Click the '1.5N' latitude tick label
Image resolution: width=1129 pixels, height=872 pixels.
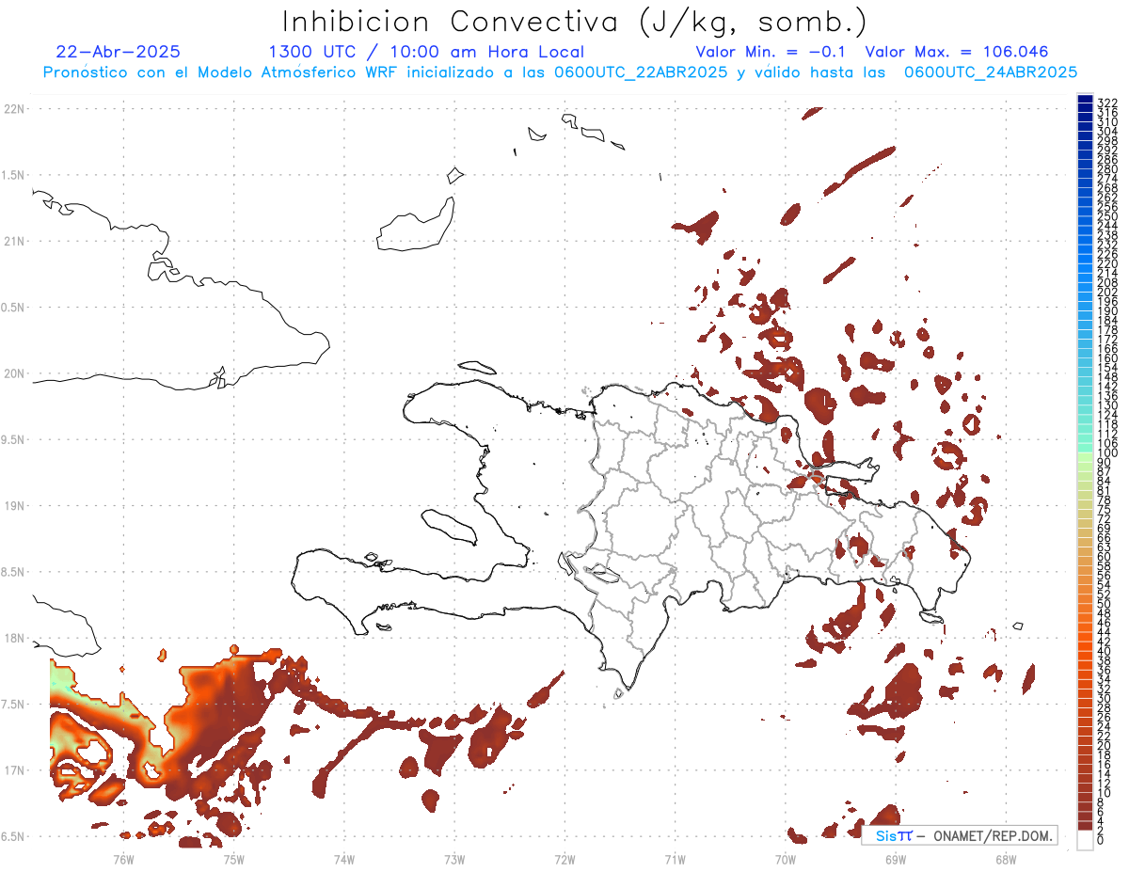[14, 175]
